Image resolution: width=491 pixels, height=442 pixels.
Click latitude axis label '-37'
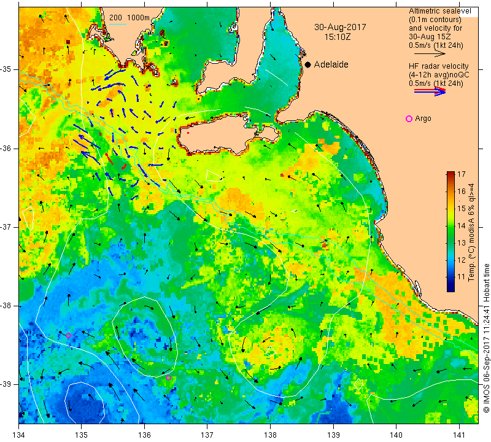click(x=6, y=227)
